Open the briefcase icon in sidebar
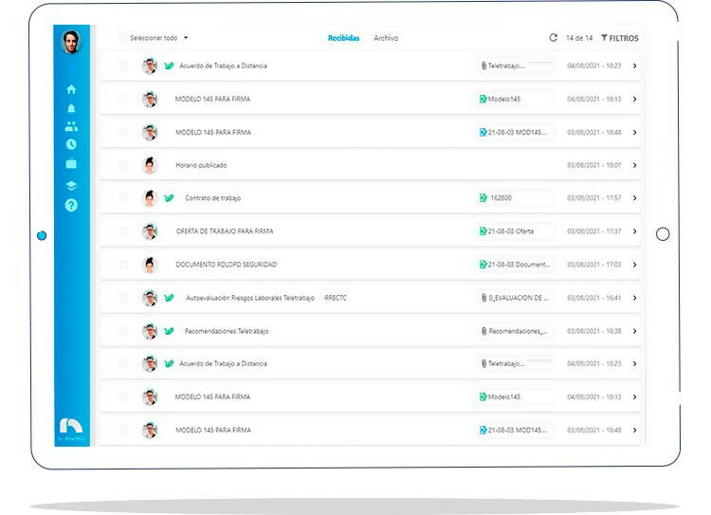 tap(71, 164)
